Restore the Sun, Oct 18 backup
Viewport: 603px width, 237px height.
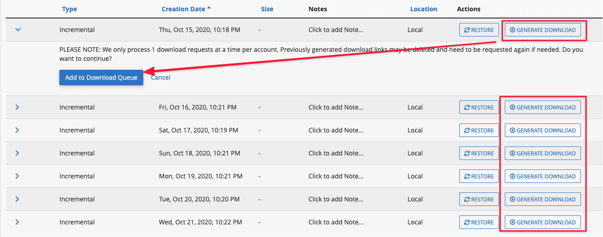tap(479, 153)
